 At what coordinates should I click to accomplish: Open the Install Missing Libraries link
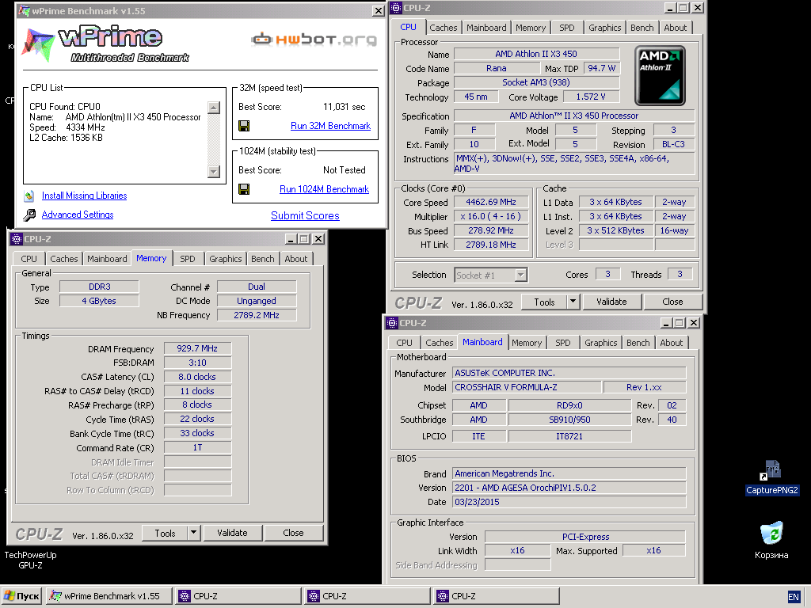84,196
